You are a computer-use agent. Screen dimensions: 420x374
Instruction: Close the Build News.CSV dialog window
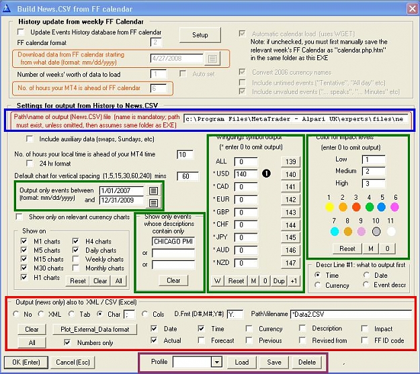tap(412, 9)
